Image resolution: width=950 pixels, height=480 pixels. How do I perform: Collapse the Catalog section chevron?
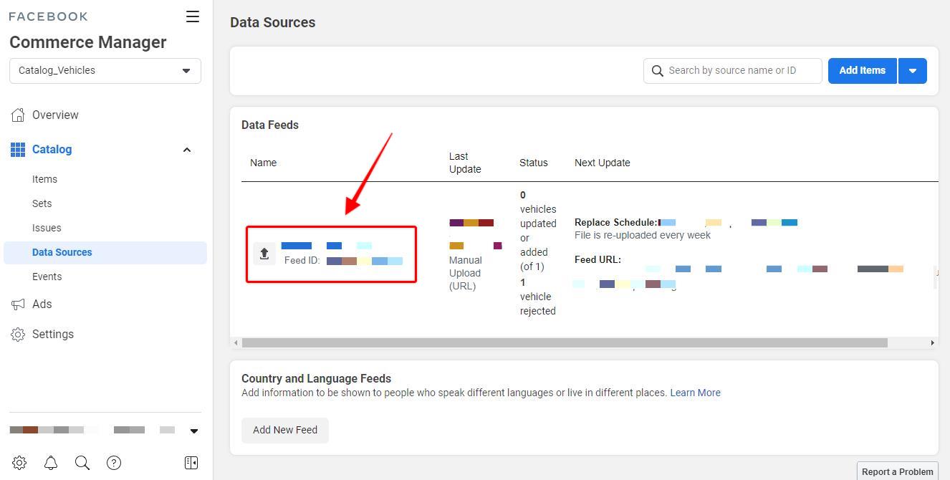point(187,150)
